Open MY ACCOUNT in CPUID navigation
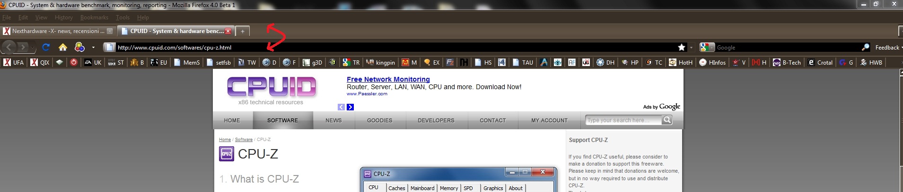This screenshot has width=903, height=192. [x=549, y=120]
